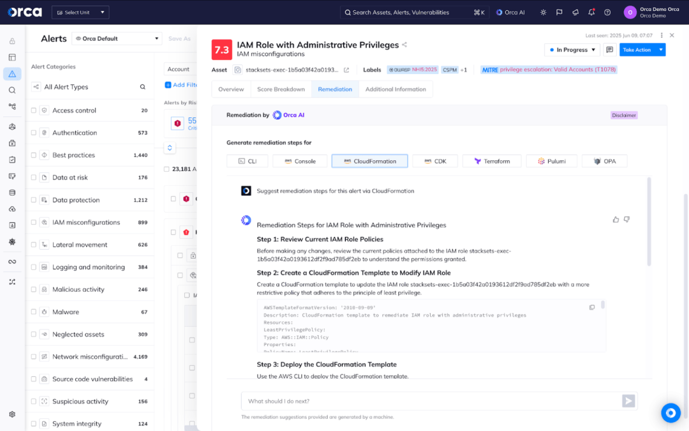
Task: Open the Take Action dropdown arrow
Action: [x=660, y=50]
